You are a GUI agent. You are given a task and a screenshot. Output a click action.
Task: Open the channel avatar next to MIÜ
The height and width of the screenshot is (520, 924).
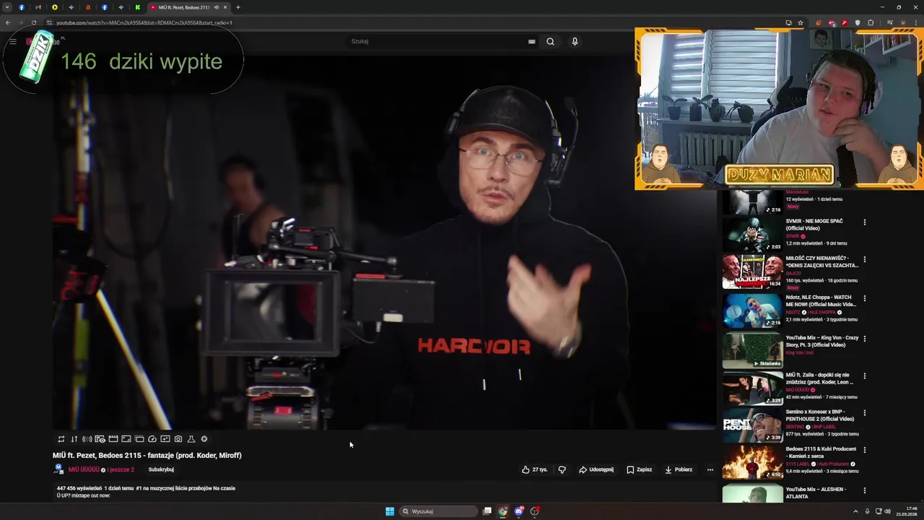[59, 469]
